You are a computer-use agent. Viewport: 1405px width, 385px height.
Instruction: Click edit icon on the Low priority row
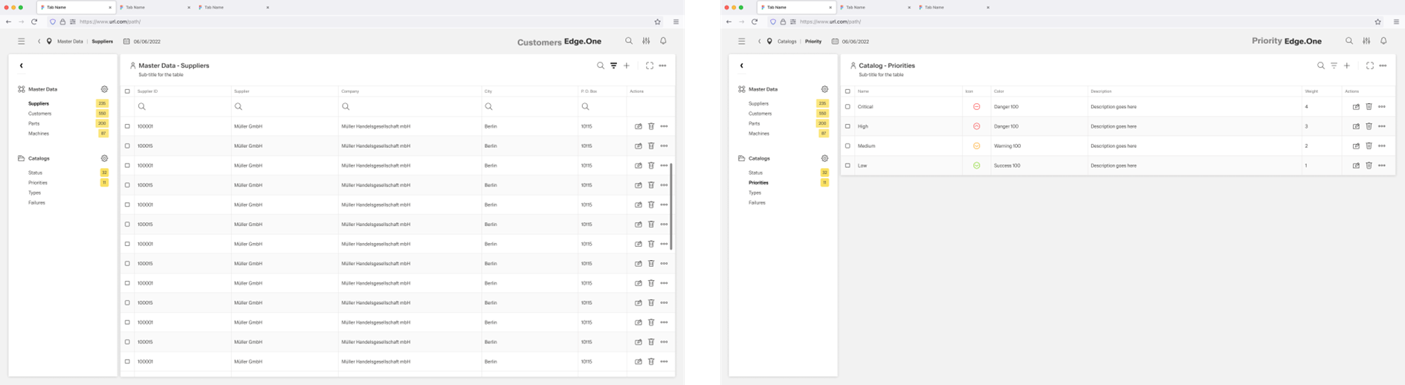tap(1356, 166)
